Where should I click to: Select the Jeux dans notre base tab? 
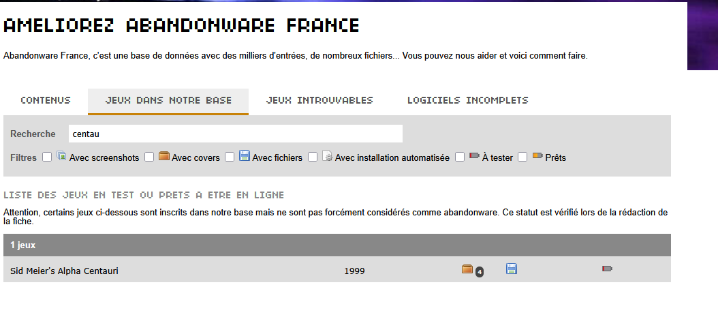168,100
